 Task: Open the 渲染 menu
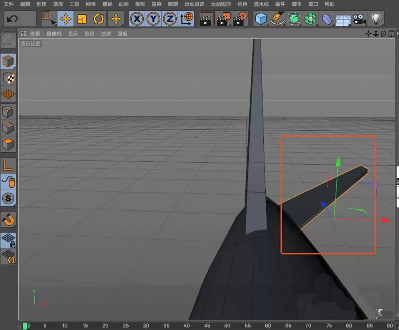(x=156, y=4)
